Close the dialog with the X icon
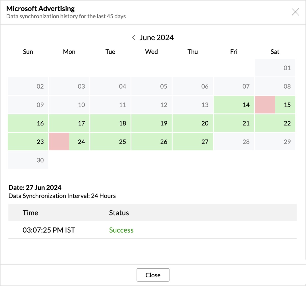The width and height of the screenshot is (306, 286). (x=295, y=12)
